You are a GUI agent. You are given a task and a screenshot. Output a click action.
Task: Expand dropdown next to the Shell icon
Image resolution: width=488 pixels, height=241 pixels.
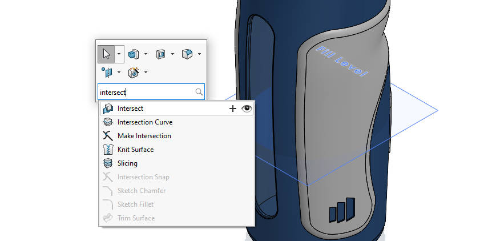172,54
